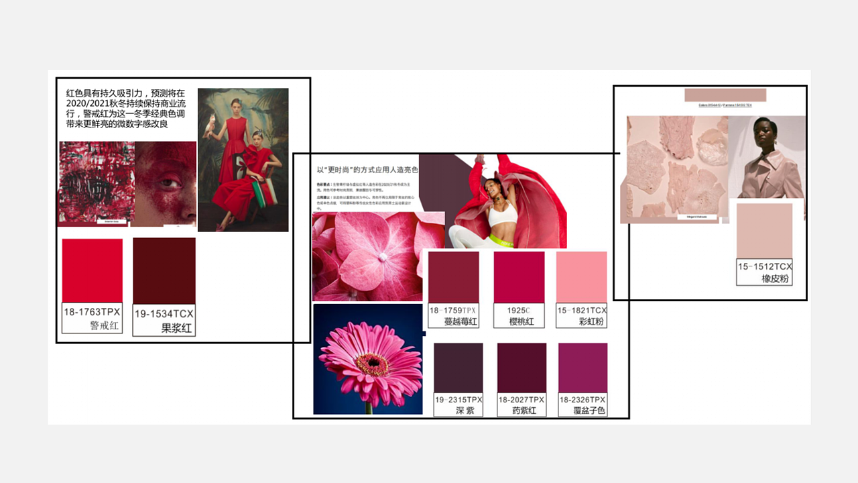Click the 18-1763TPX 警戒红 color swatch

pyautogui.click(x=93, y=270)
